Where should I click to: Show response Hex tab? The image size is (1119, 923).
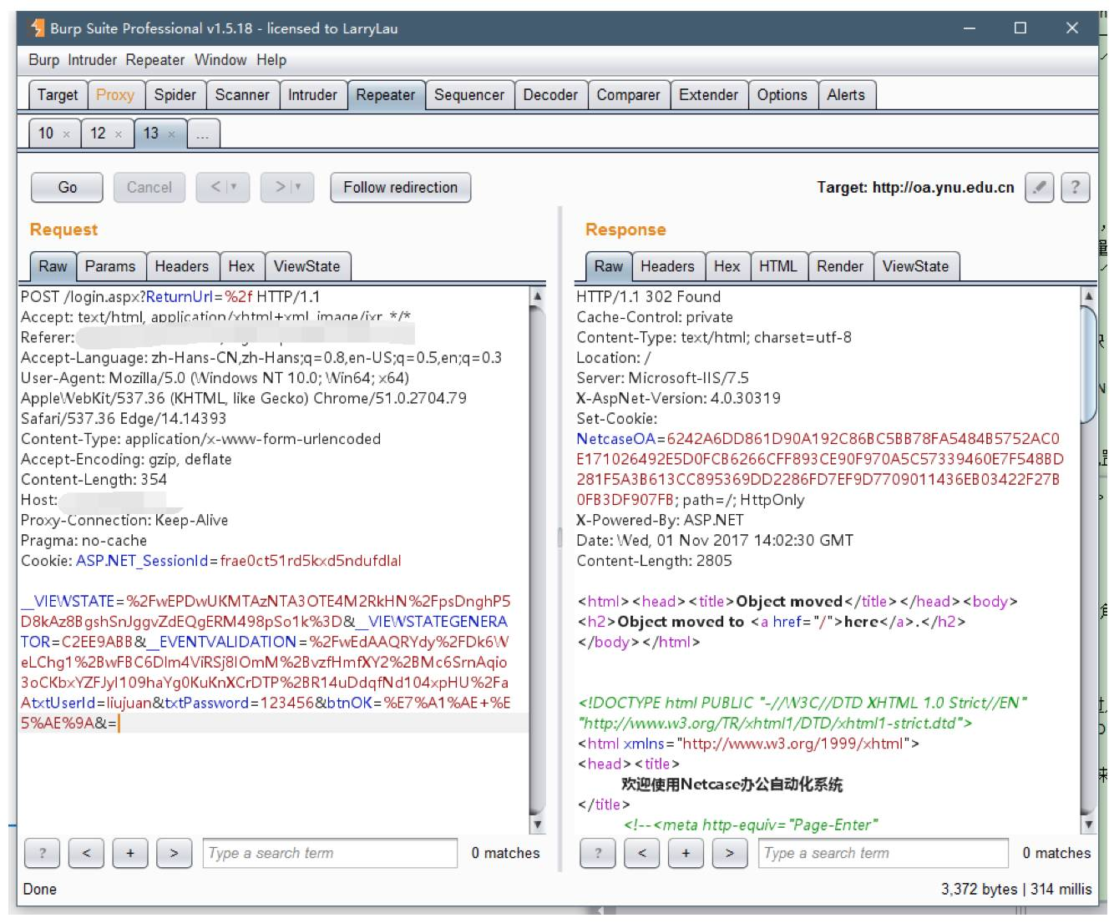pyautogui.click(x=727, y=266)
